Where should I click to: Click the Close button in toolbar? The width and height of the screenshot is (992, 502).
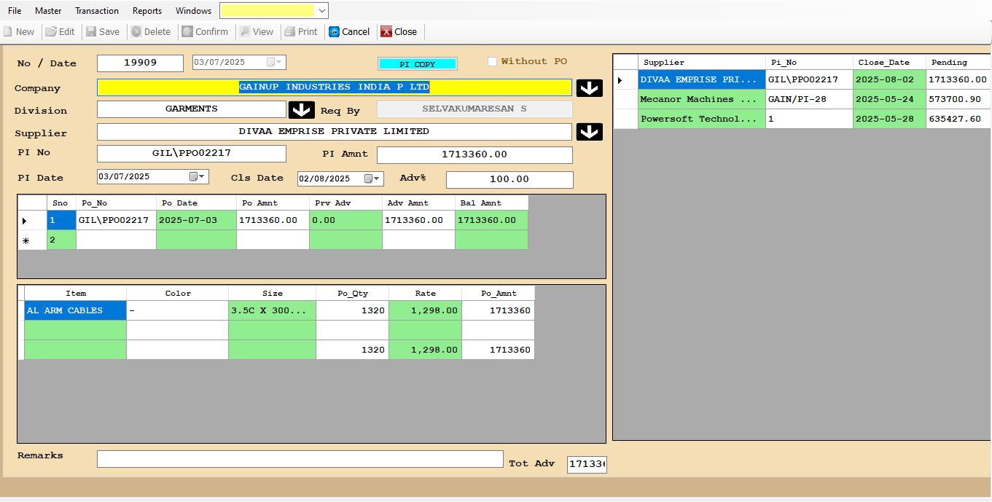coord(399,32)
